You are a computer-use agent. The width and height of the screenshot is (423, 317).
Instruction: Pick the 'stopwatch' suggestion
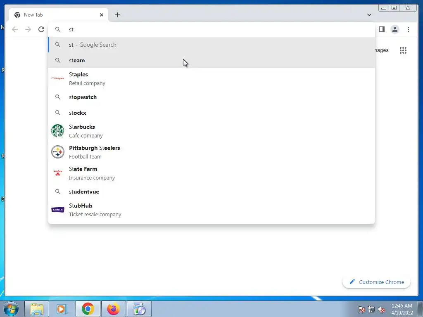[x=211, y=97]
